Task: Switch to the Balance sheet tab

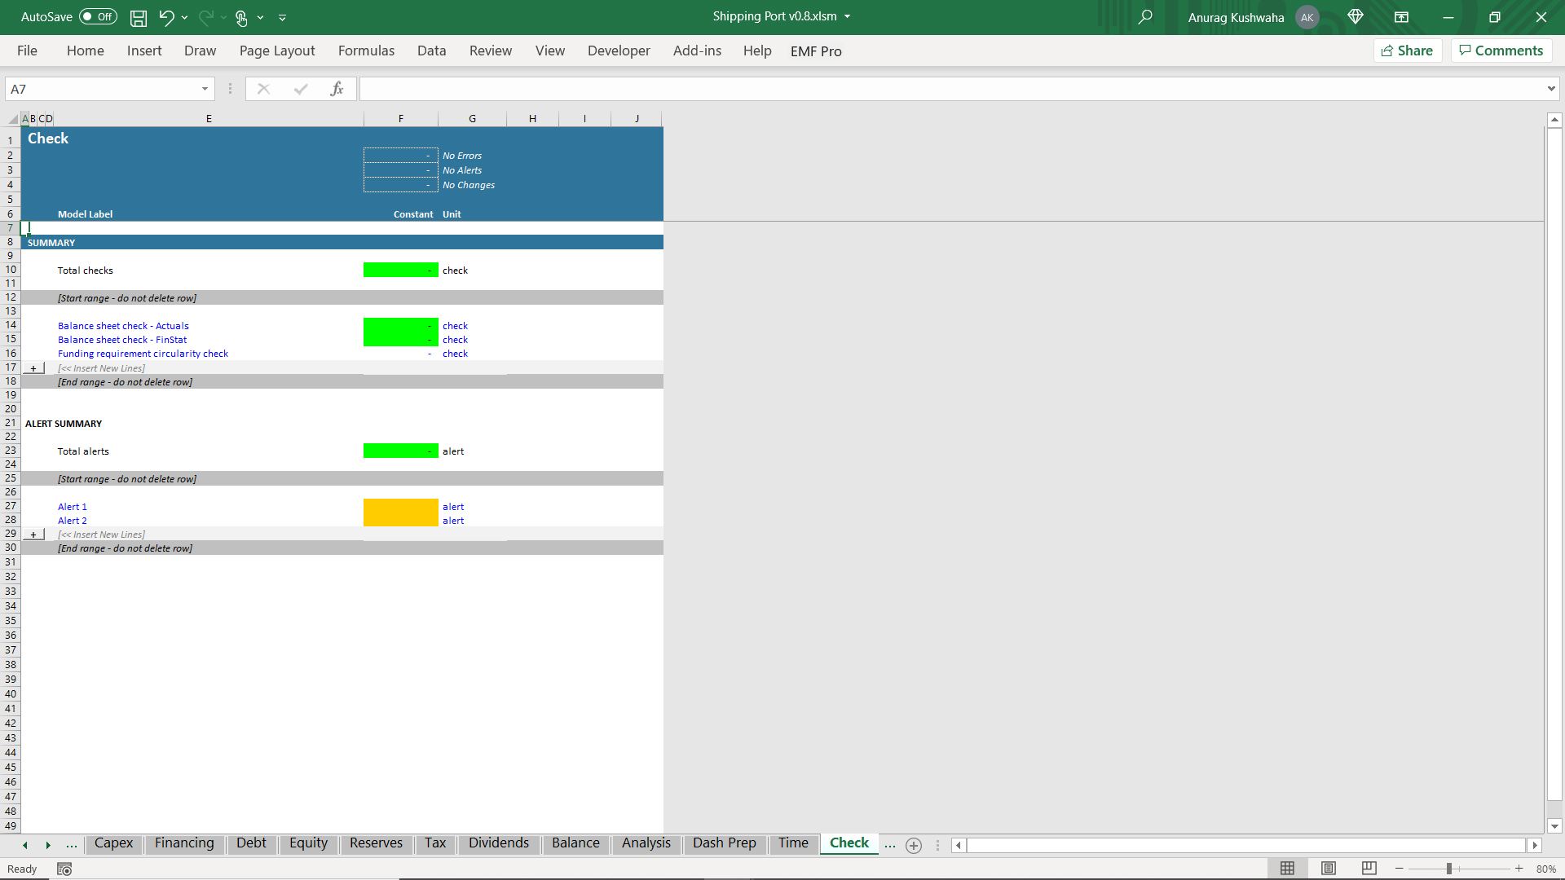Action: 575,843
